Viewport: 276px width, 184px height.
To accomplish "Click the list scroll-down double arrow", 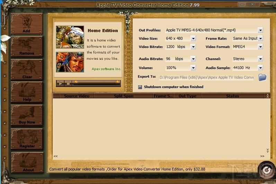I will 268,151.
